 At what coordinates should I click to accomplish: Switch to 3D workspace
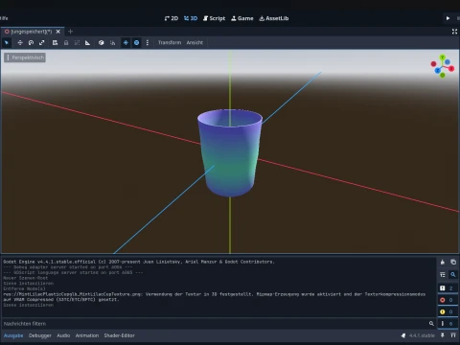(x=191, y=18)
